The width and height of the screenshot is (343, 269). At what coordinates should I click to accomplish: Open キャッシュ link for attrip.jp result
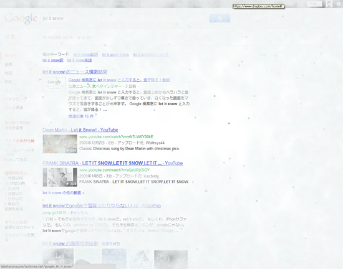pos(79,213)
